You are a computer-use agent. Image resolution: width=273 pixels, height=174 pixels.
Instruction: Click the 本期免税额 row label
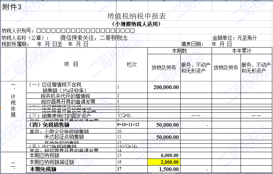click(71, 169)
